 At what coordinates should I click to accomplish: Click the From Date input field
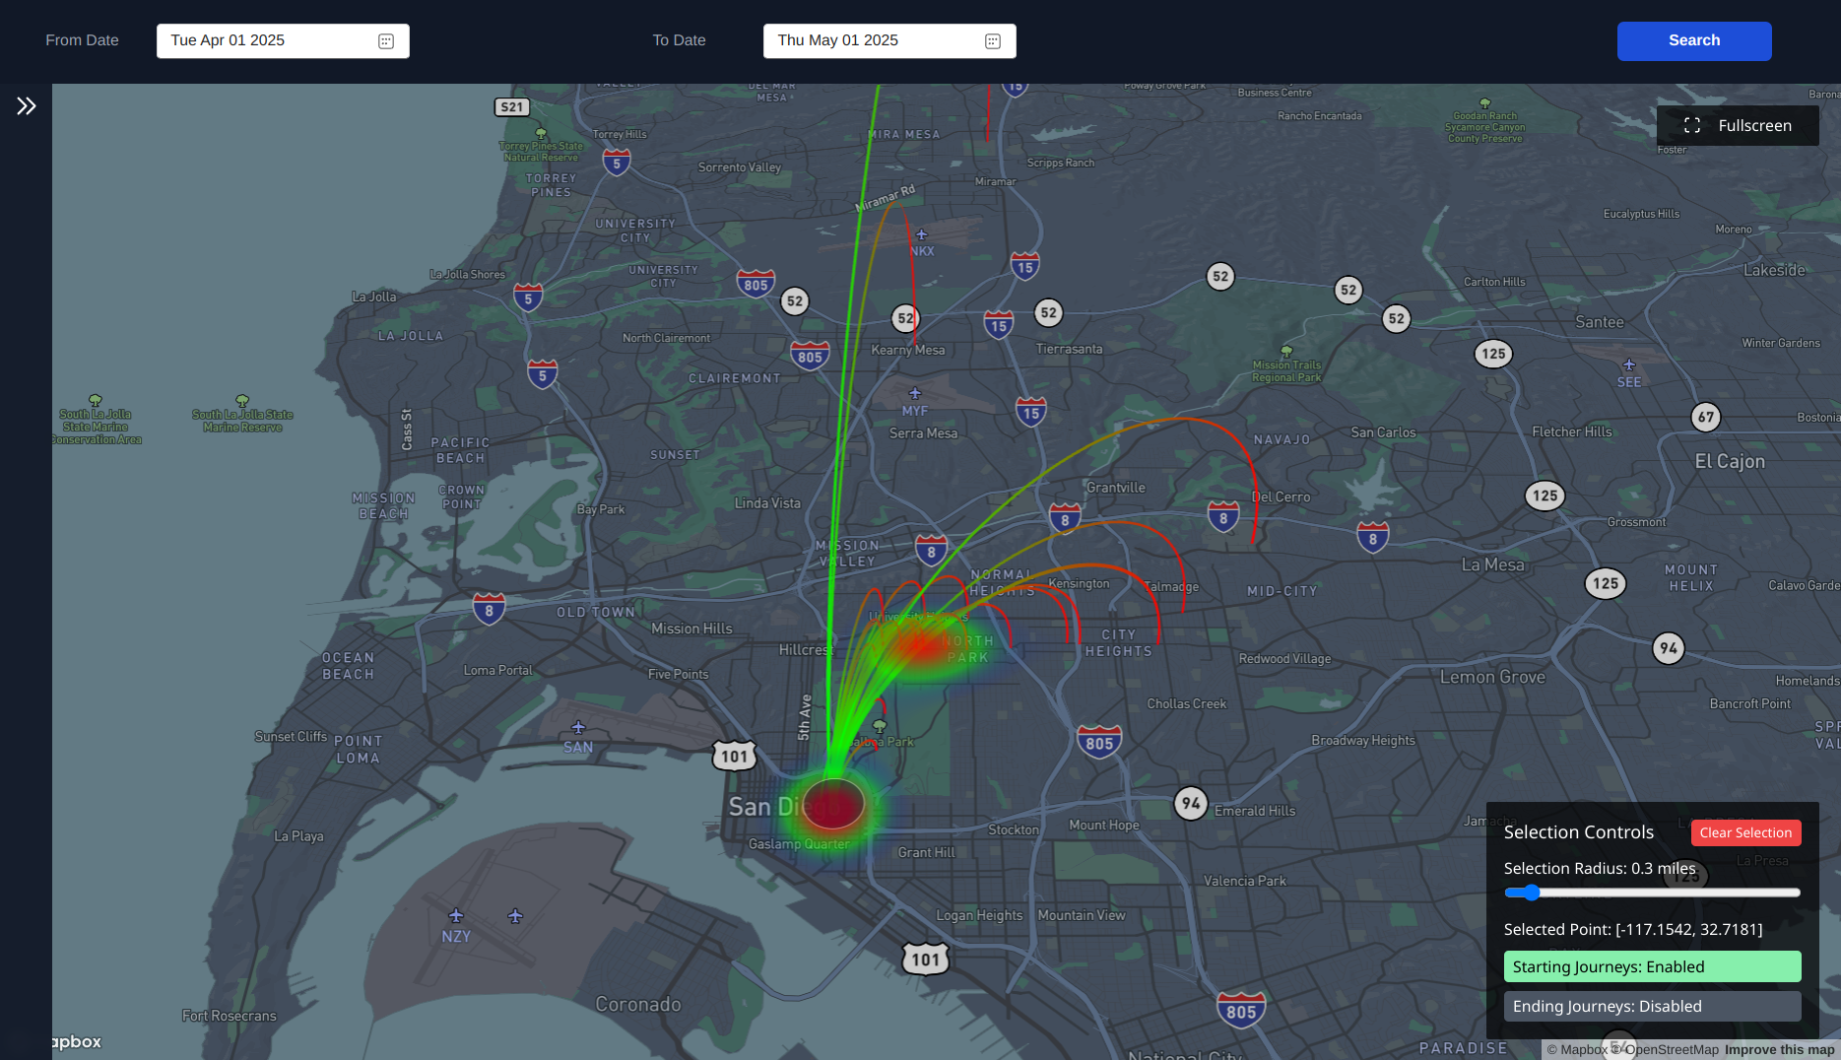point(266,41)
